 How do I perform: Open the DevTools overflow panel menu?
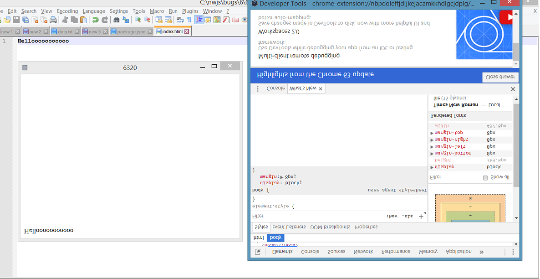click(481, 251)
